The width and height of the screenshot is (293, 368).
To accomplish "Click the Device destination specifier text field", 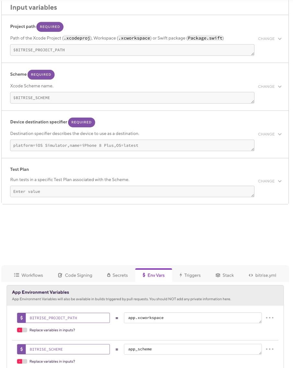I will (x=132, y=146).
